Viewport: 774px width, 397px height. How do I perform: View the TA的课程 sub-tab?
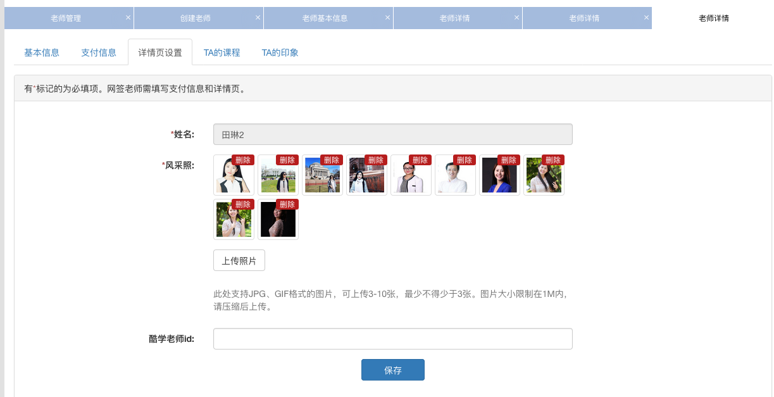click(222, 53)
